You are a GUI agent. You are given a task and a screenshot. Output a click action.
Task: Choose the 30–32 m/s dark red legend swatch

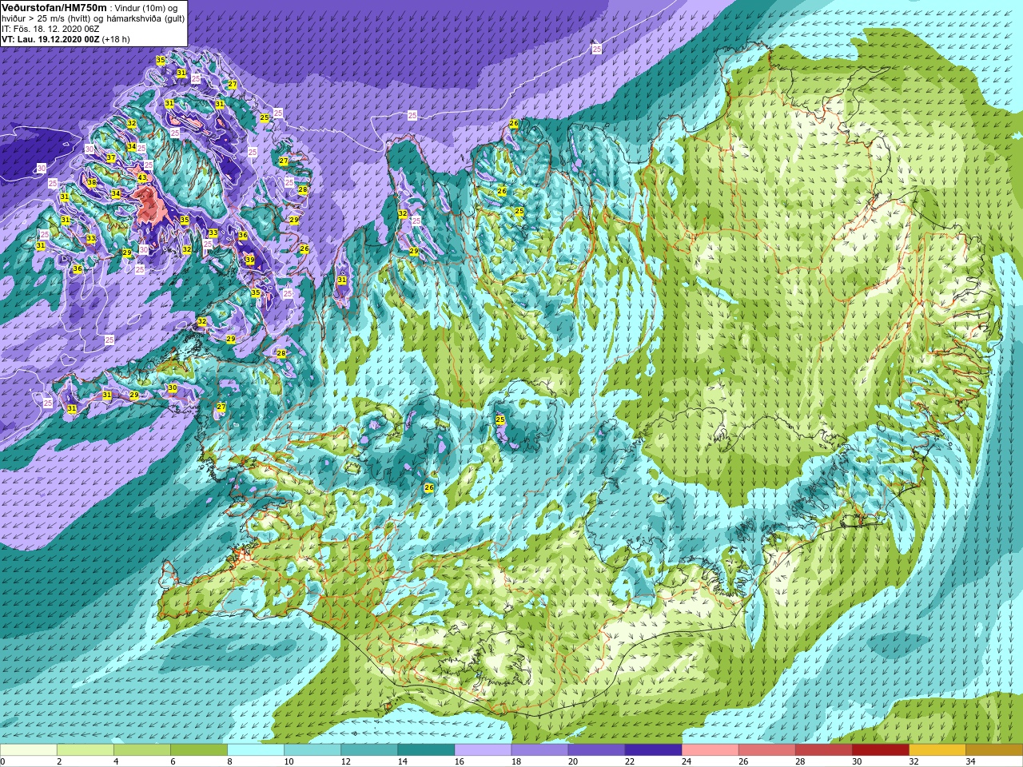(x=880, y=750)
